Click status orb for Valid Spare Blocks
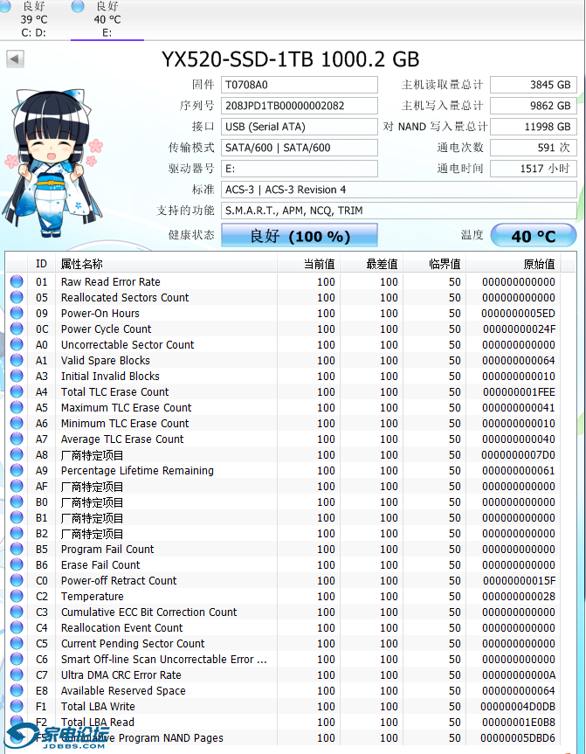The width and height of the screenshot is (586, 754). point(17,360)
